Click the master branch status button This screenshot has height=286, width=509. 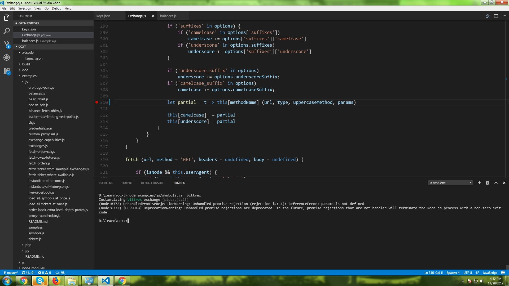[11, 272]
